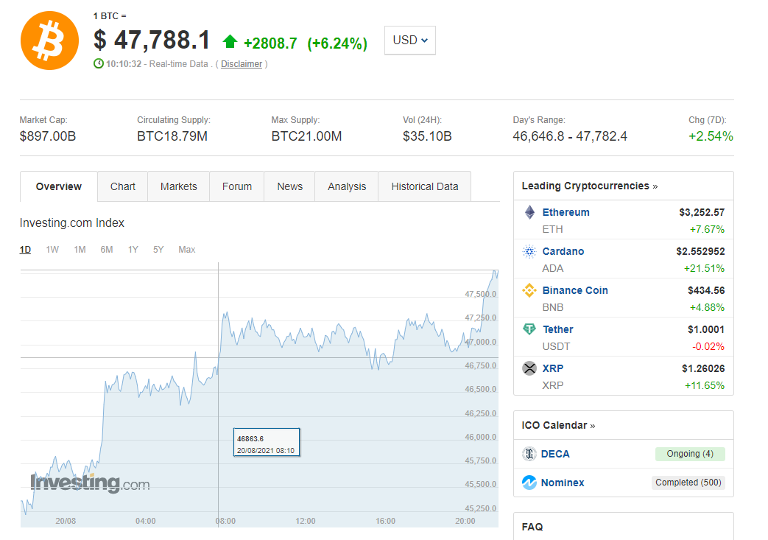Switch to the Analysis tab

pos(347,186)
